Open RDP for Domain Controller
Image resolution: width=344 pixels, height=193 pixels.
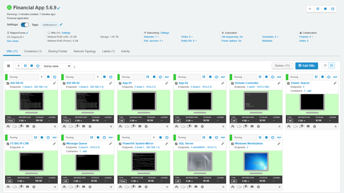click(x=279, y=77)
